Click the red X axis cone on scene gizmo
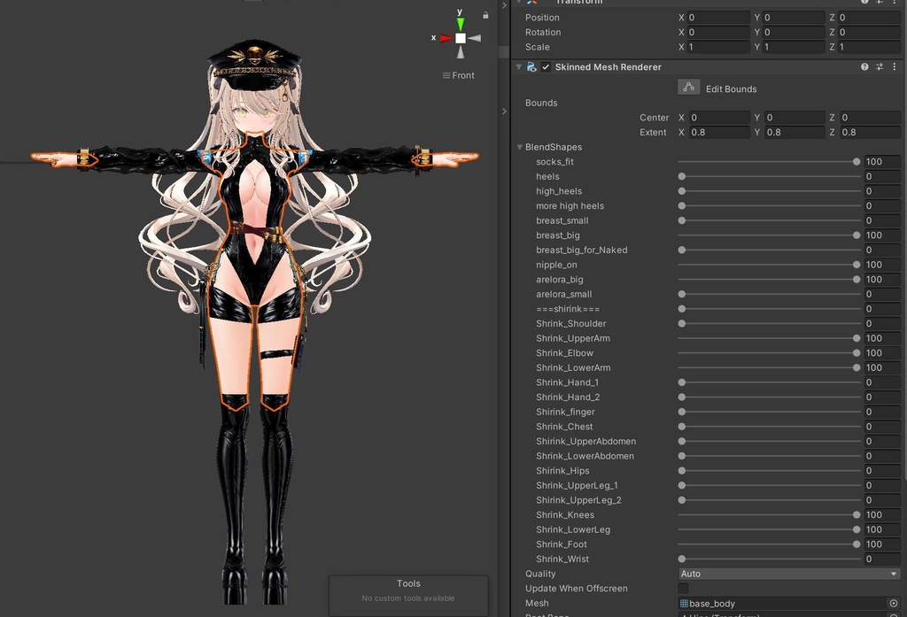 (x=446, y=38)
